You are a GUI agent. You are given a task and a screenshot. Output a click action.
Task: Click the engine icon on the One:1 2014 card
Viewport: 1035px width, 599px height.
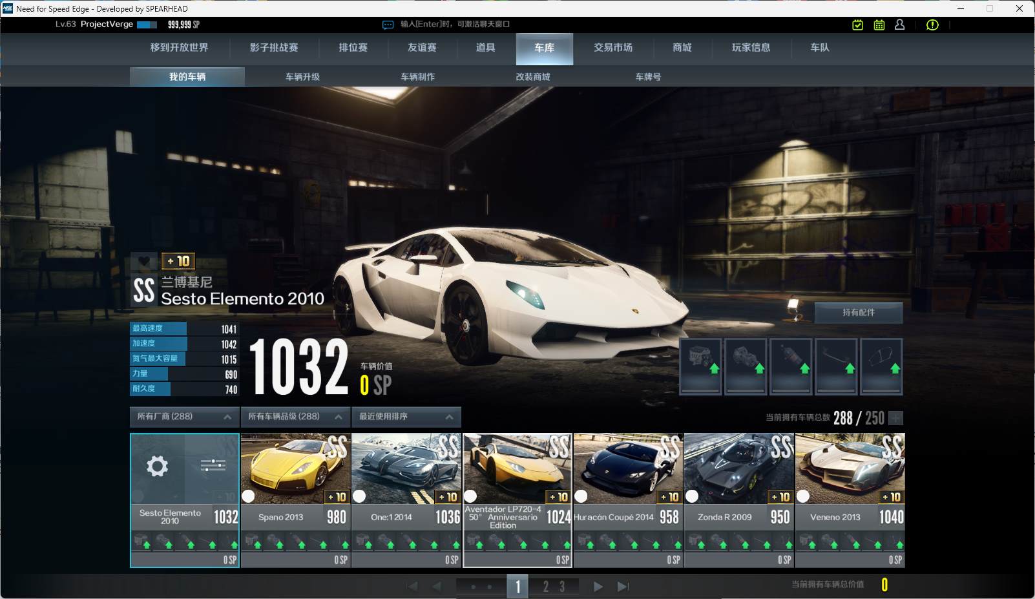click(x=363, y=541)
